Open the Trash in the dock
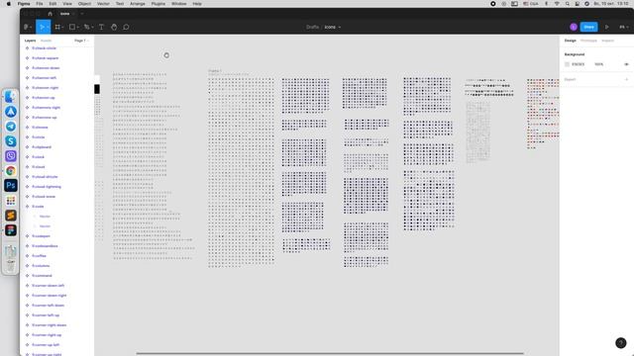The image size is (634, 356). coord(11,266)
